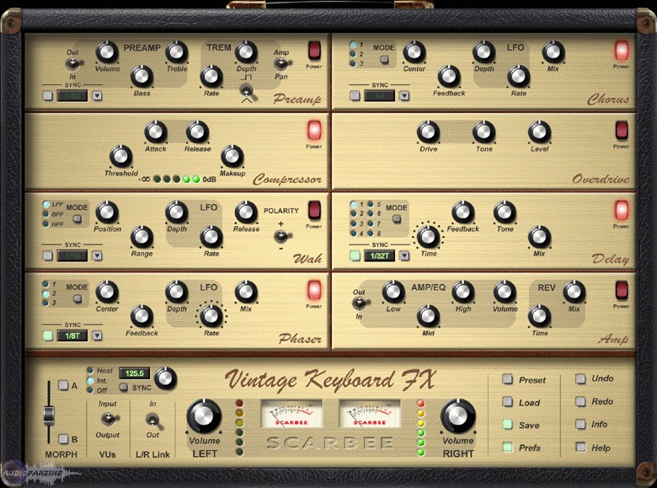Click the MORPH fader handle

(x=49, y=415)
